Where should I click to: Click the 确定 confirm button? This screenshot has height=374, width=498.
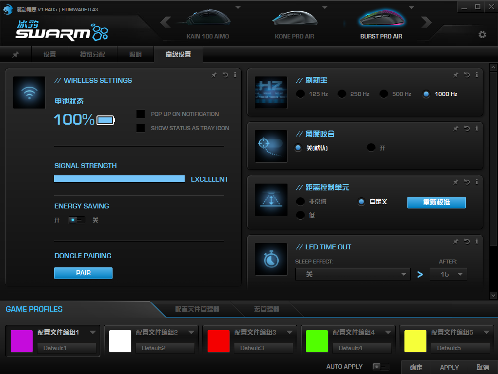pyautogui.click(x=416, y=367)
